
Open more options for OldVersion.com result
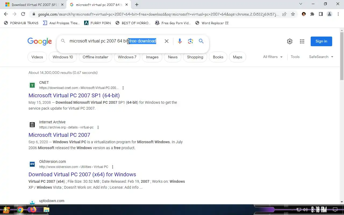point(113,167)
